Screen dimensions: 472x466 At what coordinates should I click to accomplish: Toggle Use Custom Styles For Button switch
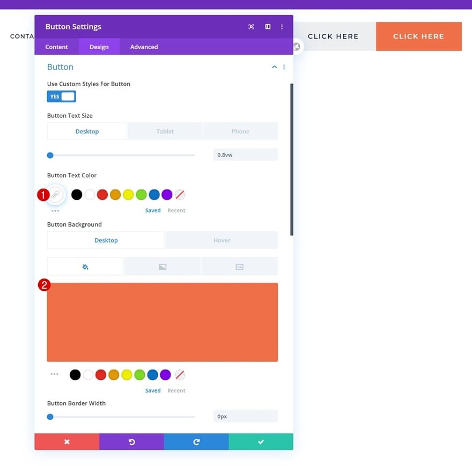point(61,96)
